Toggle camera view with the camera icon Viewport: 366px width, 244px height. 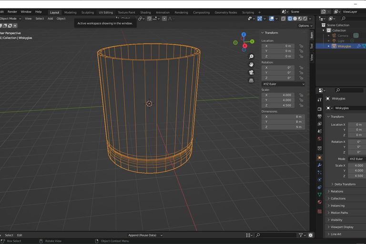[x=251, y=72]
